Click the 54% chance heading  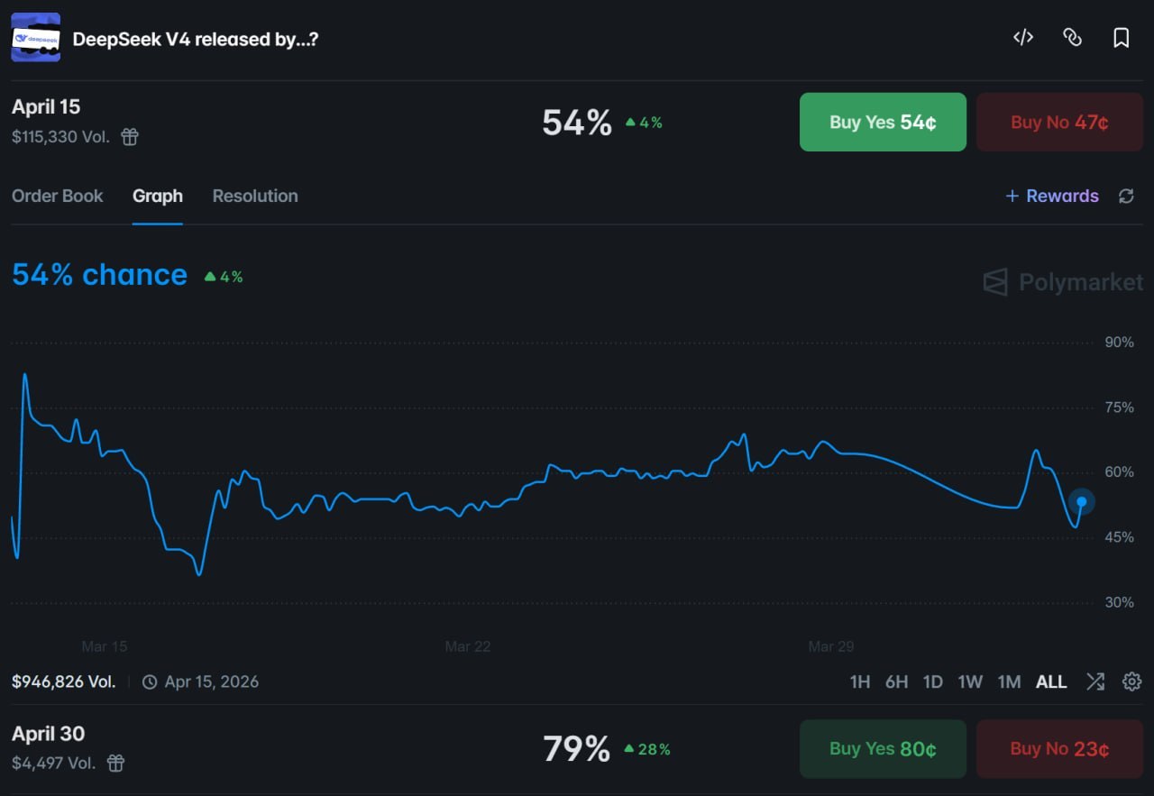point(100,275)
